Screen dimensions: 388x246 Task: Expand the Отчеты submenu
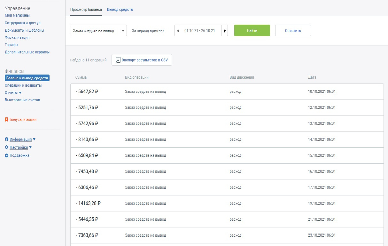point(20,93)
